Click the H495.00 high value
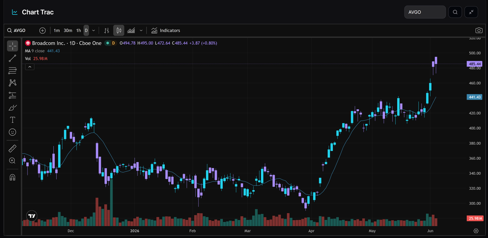Viewport: 488px width, 238px height. point(145,43)
